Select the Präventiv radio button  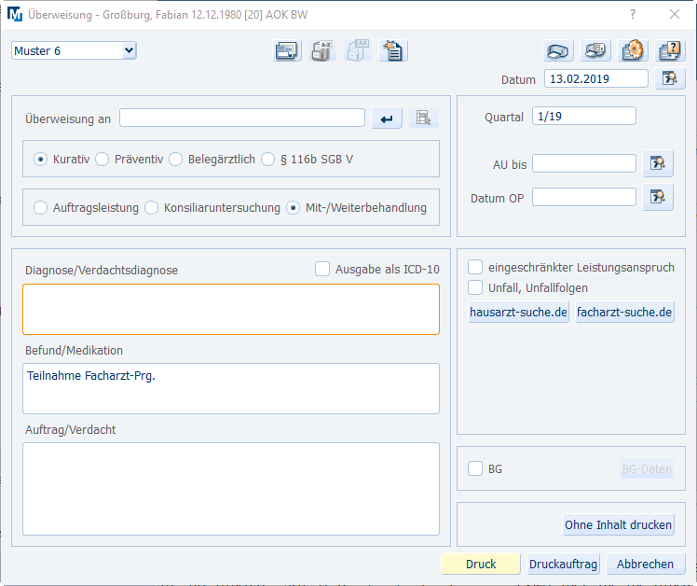[x=102, y=159]
